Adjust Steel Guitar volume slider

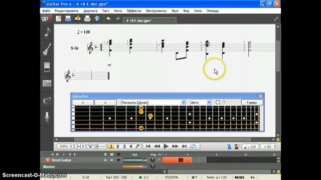tap(134, 160)
